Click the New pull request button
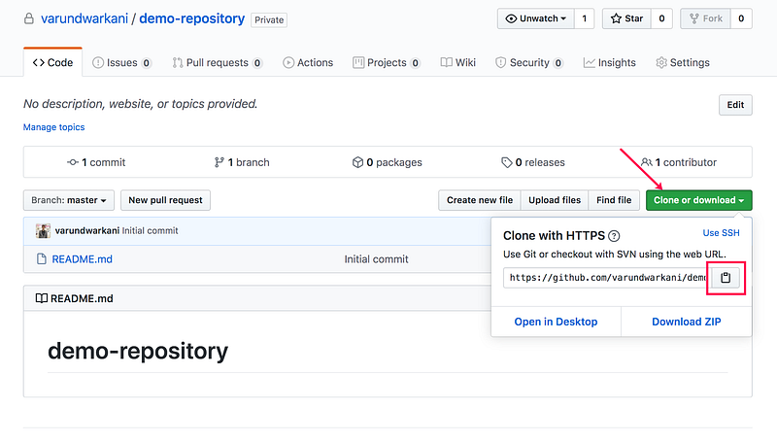 (165, 200)
